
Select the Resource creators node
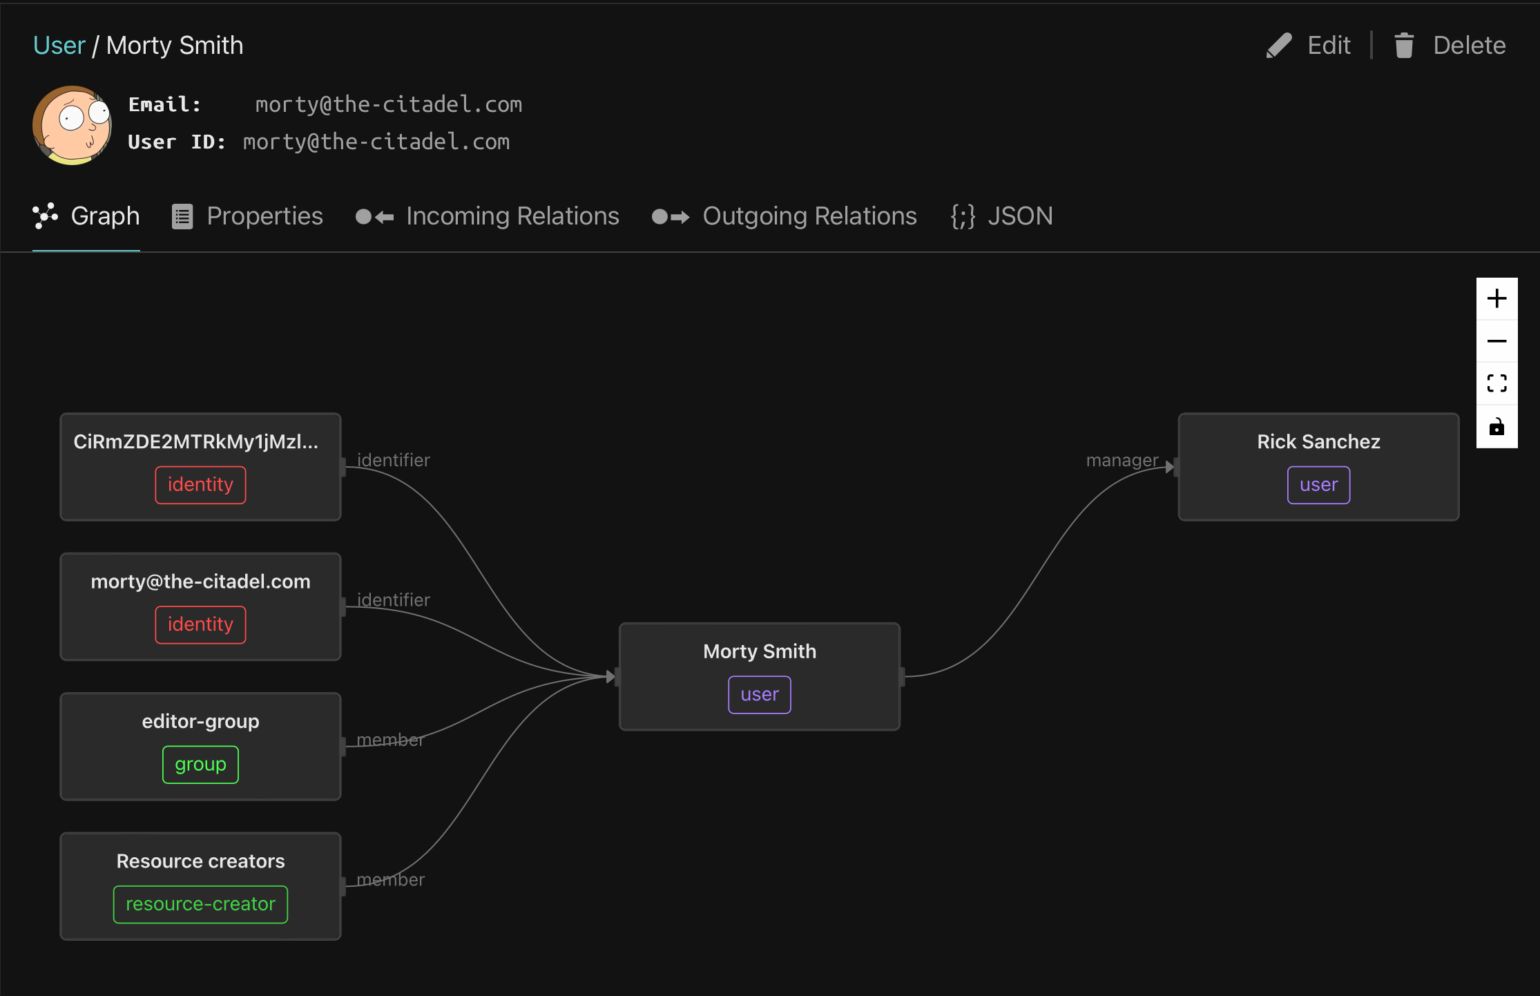[200, 886]
